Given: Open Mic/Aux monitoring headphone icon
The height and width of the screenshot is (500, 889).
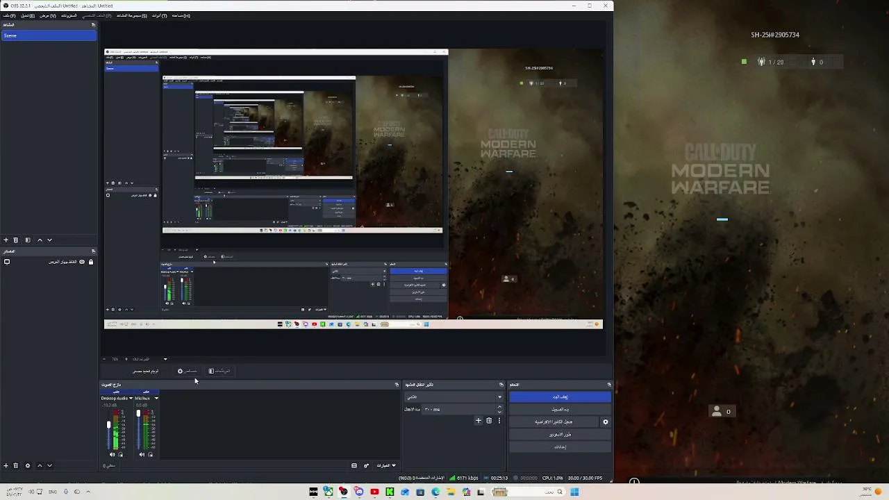Looking at the screenshot, I should click(150, 455).
